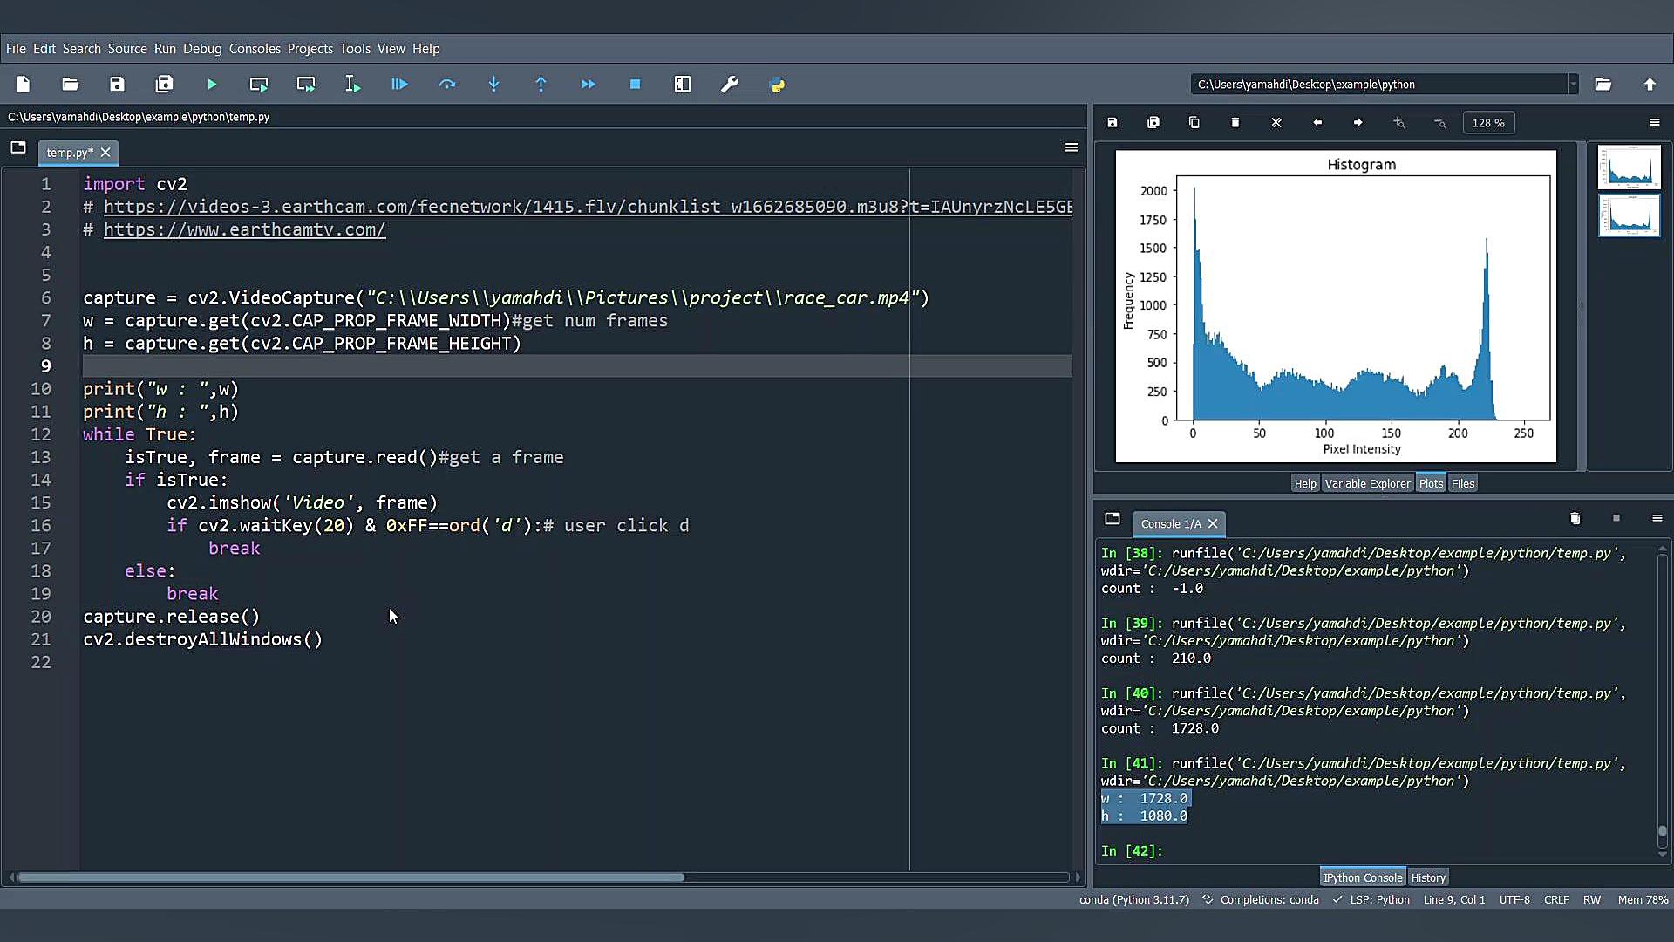Save the current file

pos(117,85)
